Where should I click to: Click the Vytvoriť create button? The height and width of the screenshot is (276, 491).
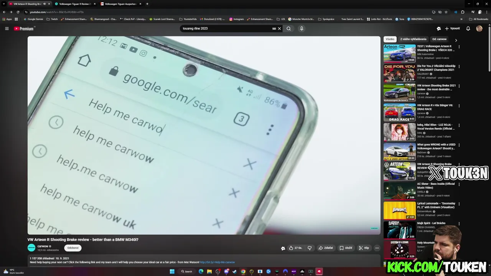coord(452,28)
